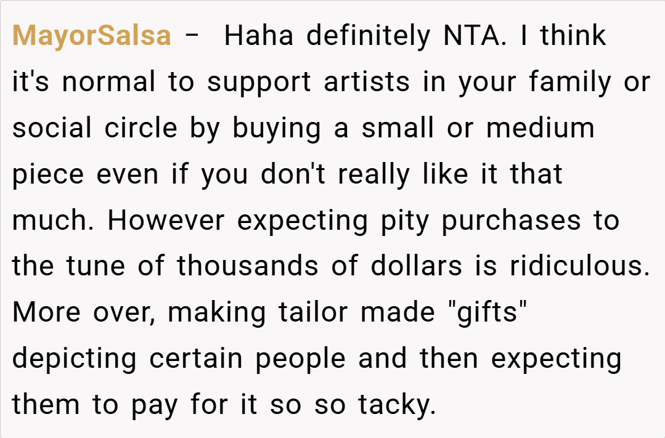Click the word "dollars" in the comment

416,267
